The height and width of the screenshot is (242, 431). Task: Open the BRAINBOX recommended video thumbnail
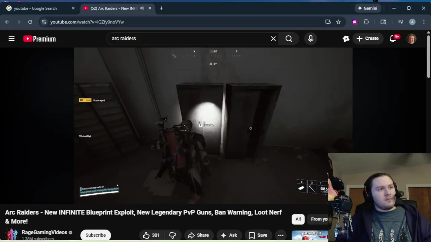coord(310,236)
